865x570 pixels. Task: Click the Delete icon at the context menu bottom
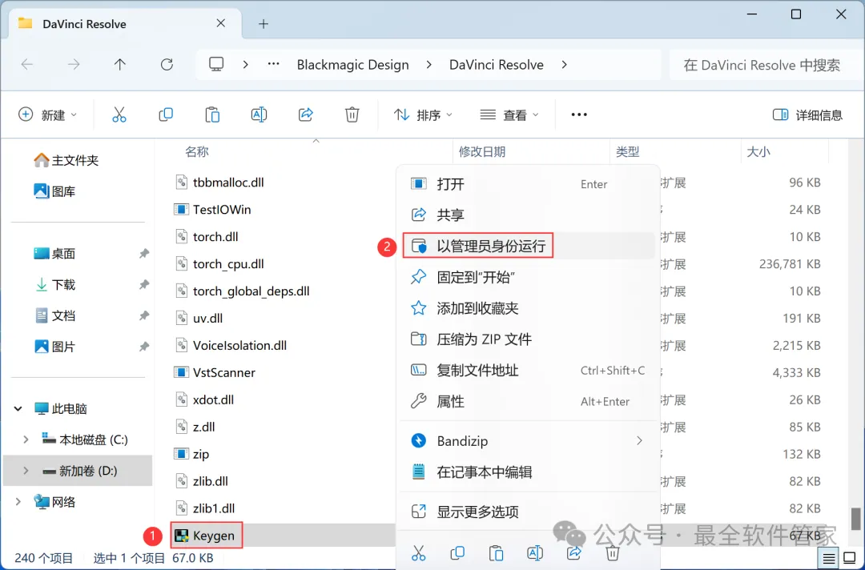pyautogui.click(x=613, y=552)
